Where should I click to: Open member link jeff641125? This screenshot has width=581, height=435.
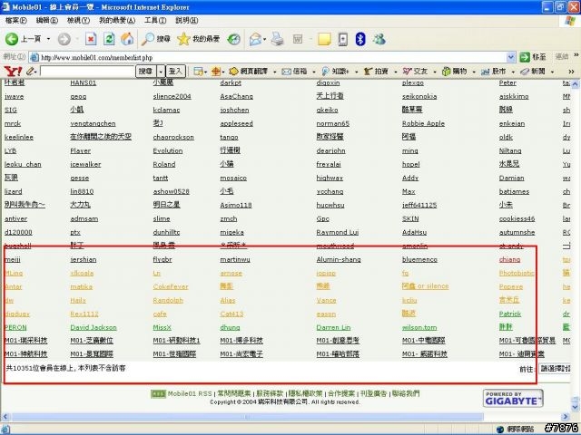419,205
